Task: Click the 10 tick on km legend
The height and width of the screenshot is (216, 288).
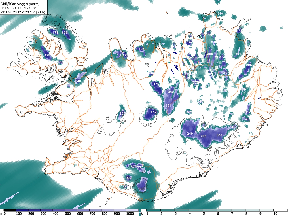Action: tap(275, 213)
